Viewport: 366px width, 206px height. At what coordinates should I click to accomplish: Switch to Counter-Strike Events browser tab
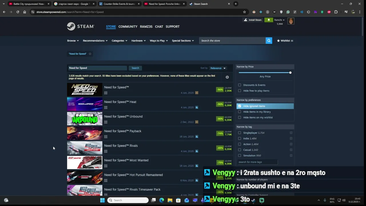(120, 4)
